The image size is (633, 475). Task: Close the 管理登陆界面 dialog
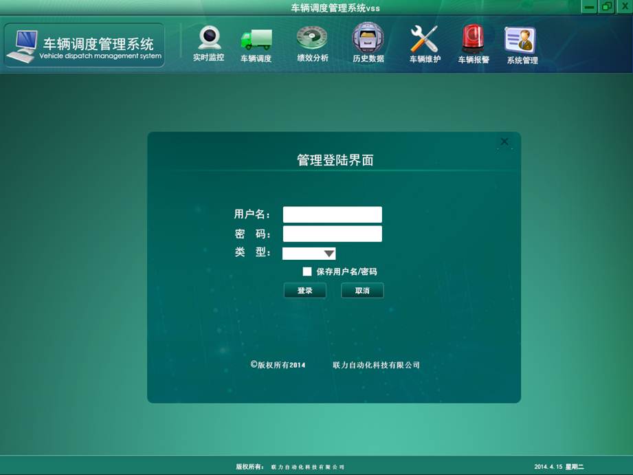[x=504, y=142]
